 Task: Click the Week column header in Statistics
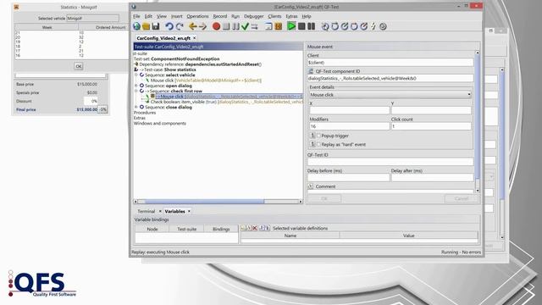tap(47, 27)
